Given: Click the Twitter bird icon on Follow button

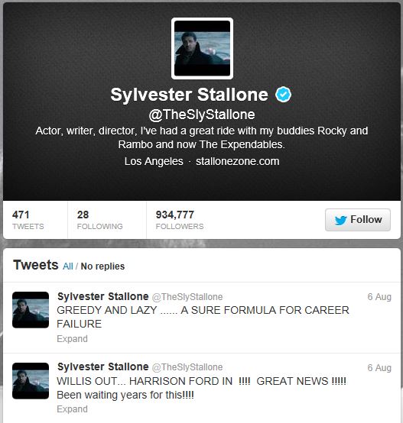Looking at the screenshot, I should click(340, 220).
